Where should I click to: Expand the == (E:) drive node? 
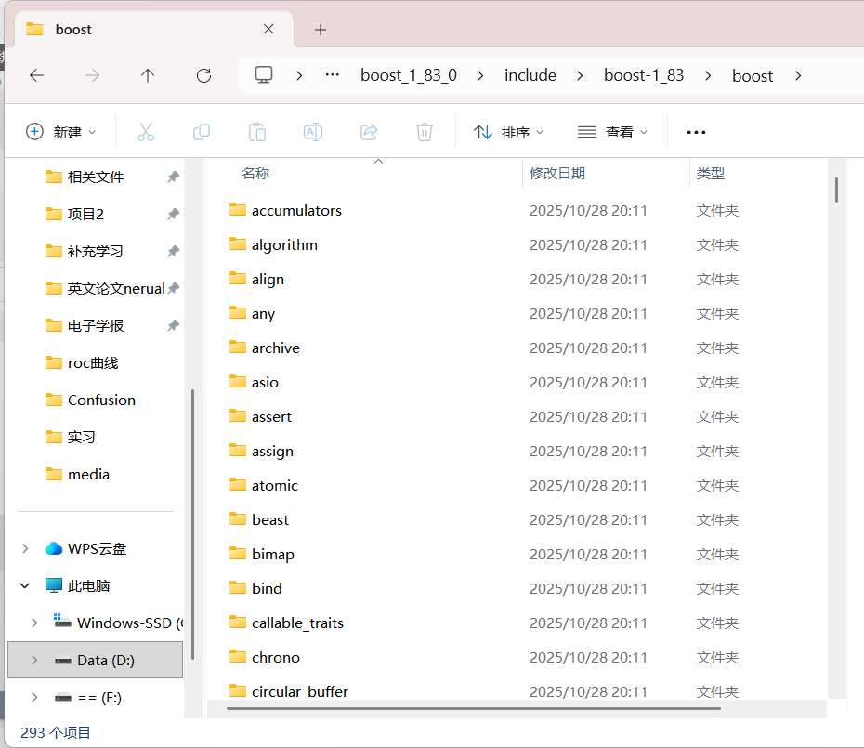pos(34,697)
